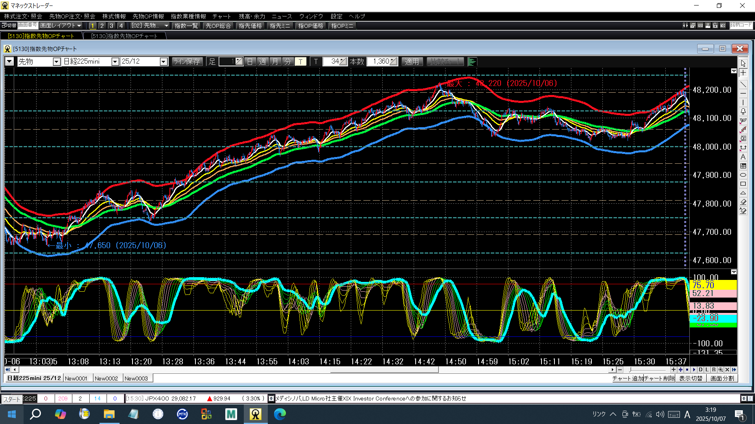
Task: Click the zoom slider handle below the chart
Action: [x=630, y=370]
